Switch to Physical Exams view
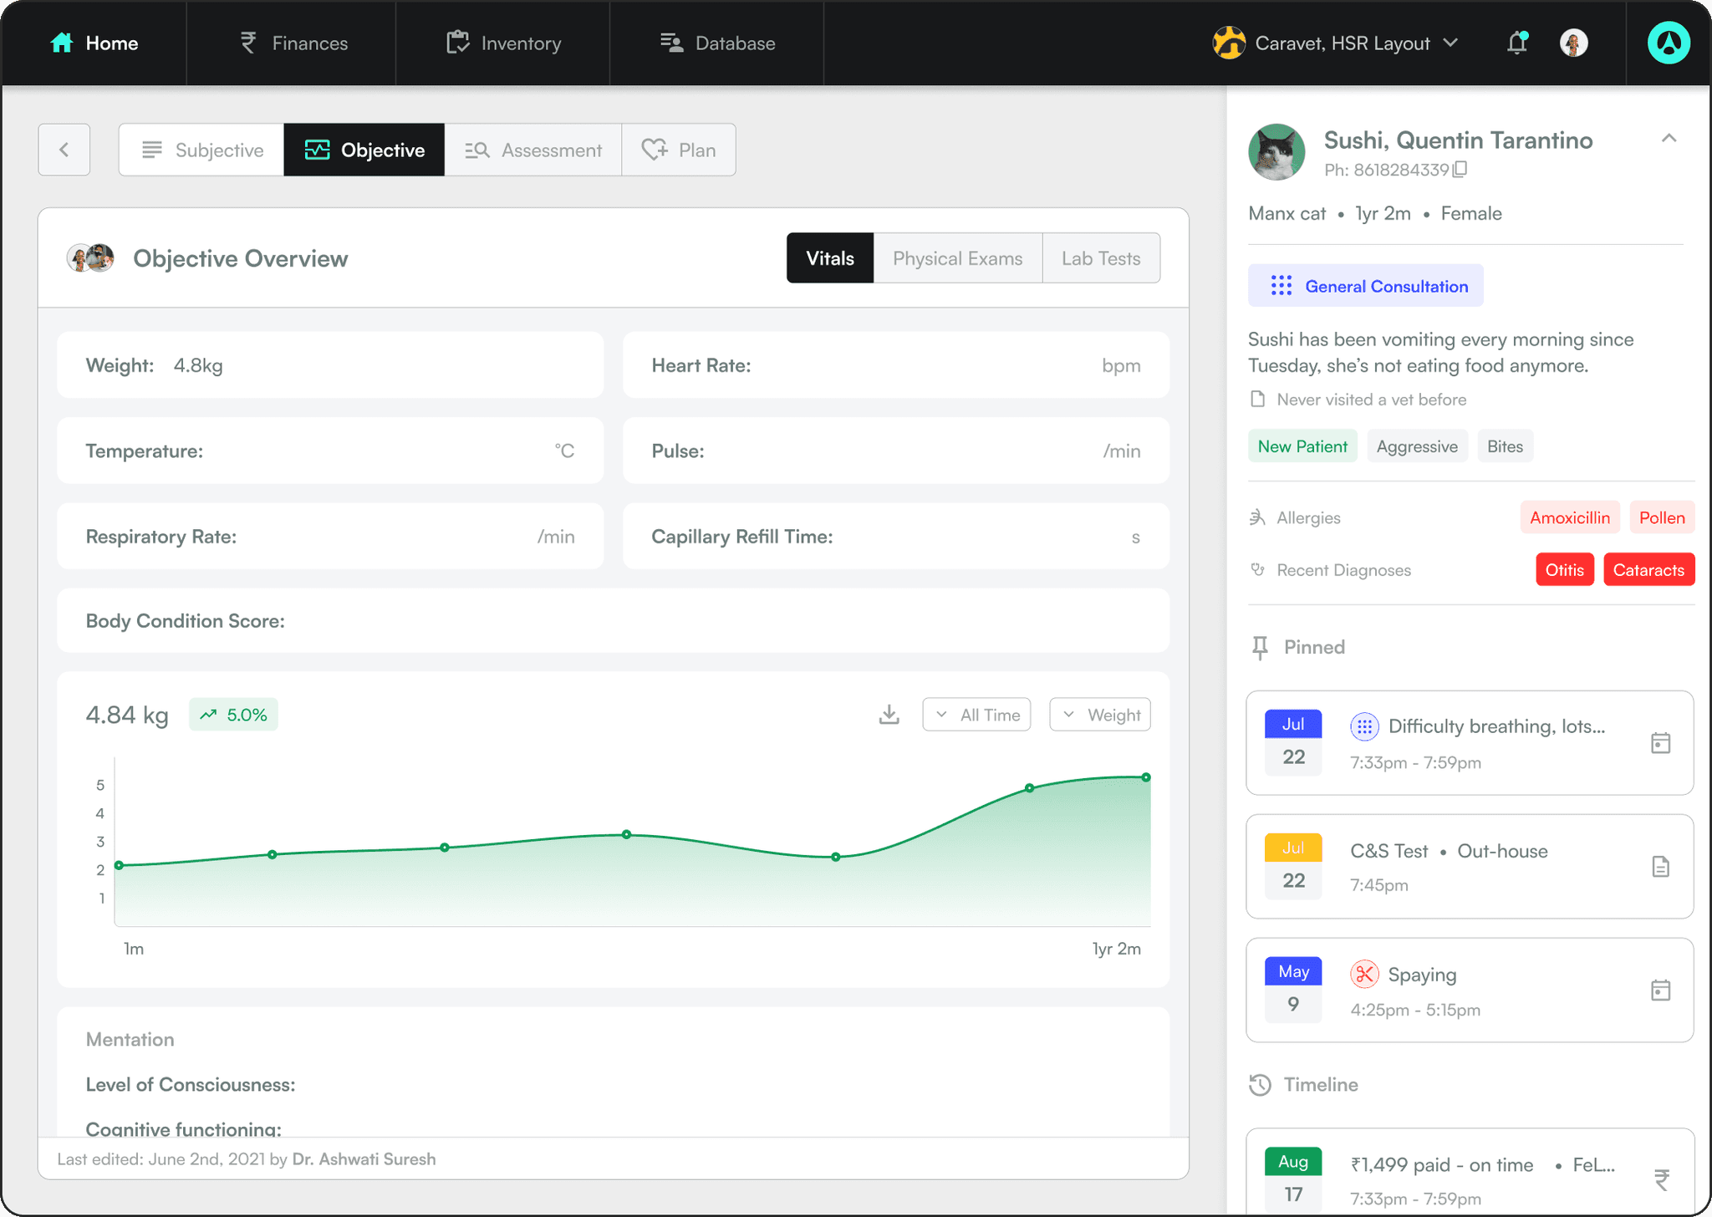Image resolution: width=1712 pixels, height=1217 pixels. [x=957, y=258]
